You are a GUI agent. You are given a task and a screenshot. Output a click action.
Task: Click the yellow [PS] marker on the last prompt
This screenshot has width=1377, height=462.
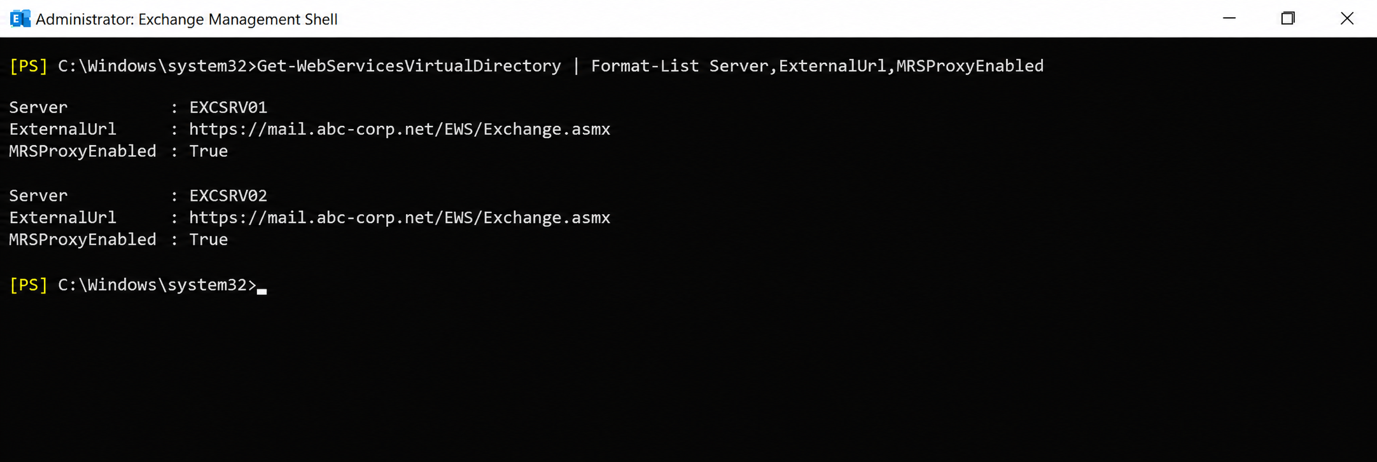click(29, 285)
